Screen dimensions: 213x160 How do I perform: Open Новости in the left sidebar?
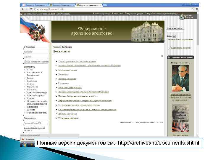click(28, 57)
